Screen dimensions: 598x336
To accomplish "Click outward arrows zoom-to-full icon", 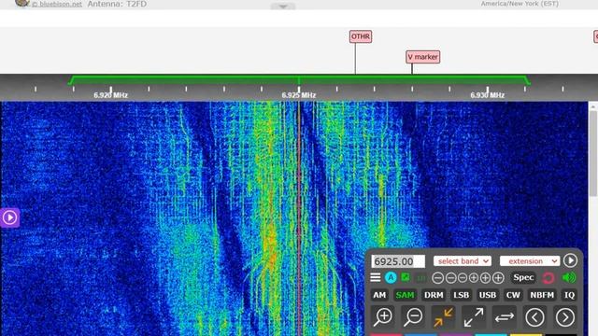I will [474, 317].
